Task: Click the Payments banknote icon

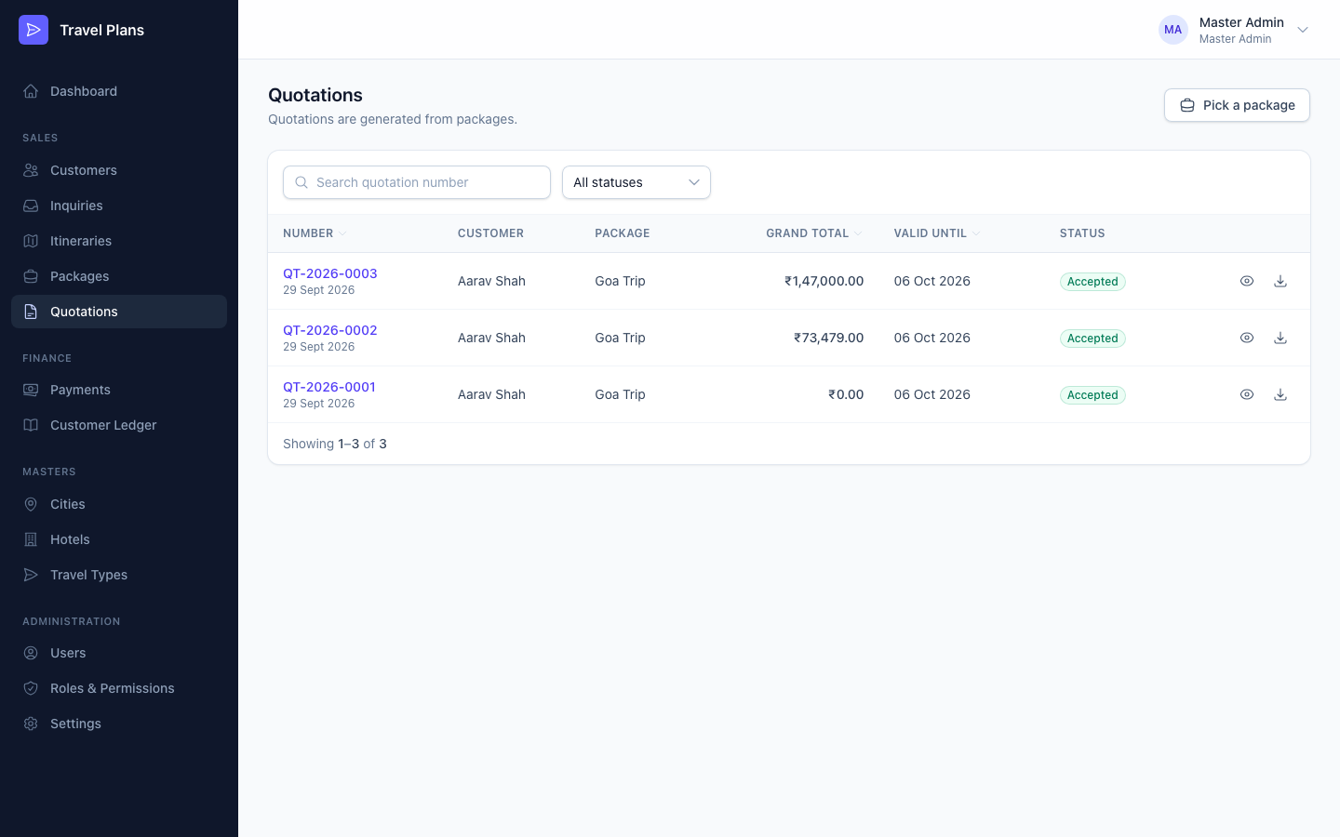Action: pyautogui.click(x=31, y=390)
